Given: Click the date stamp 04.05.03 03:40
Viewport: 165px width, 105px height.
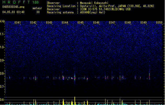Looking at the screenshot, I should [13, 12].
